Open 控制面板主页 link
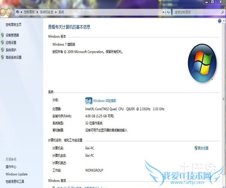The height and width of the screenshot is (188, 226). click(14, 25)
